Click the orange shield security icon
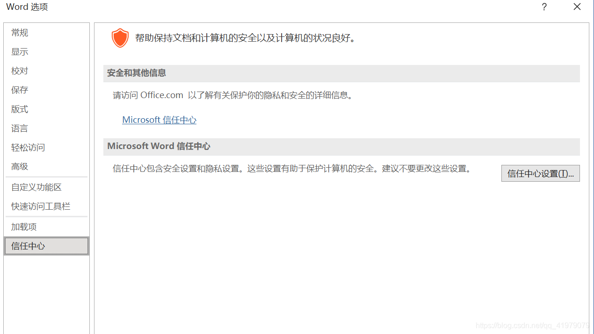594x334 pixels. [x=120, y=38]
